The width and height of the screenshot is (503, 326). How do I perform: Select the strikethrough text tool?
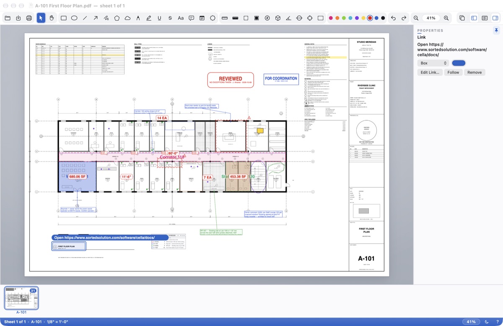click(170, 18)
